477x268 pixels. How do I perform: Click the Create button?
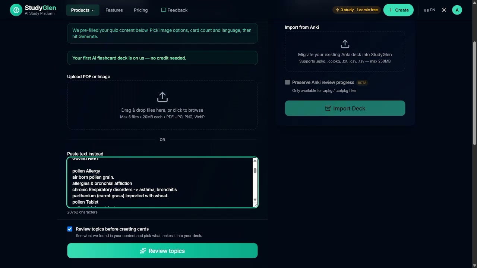[398, 10]
